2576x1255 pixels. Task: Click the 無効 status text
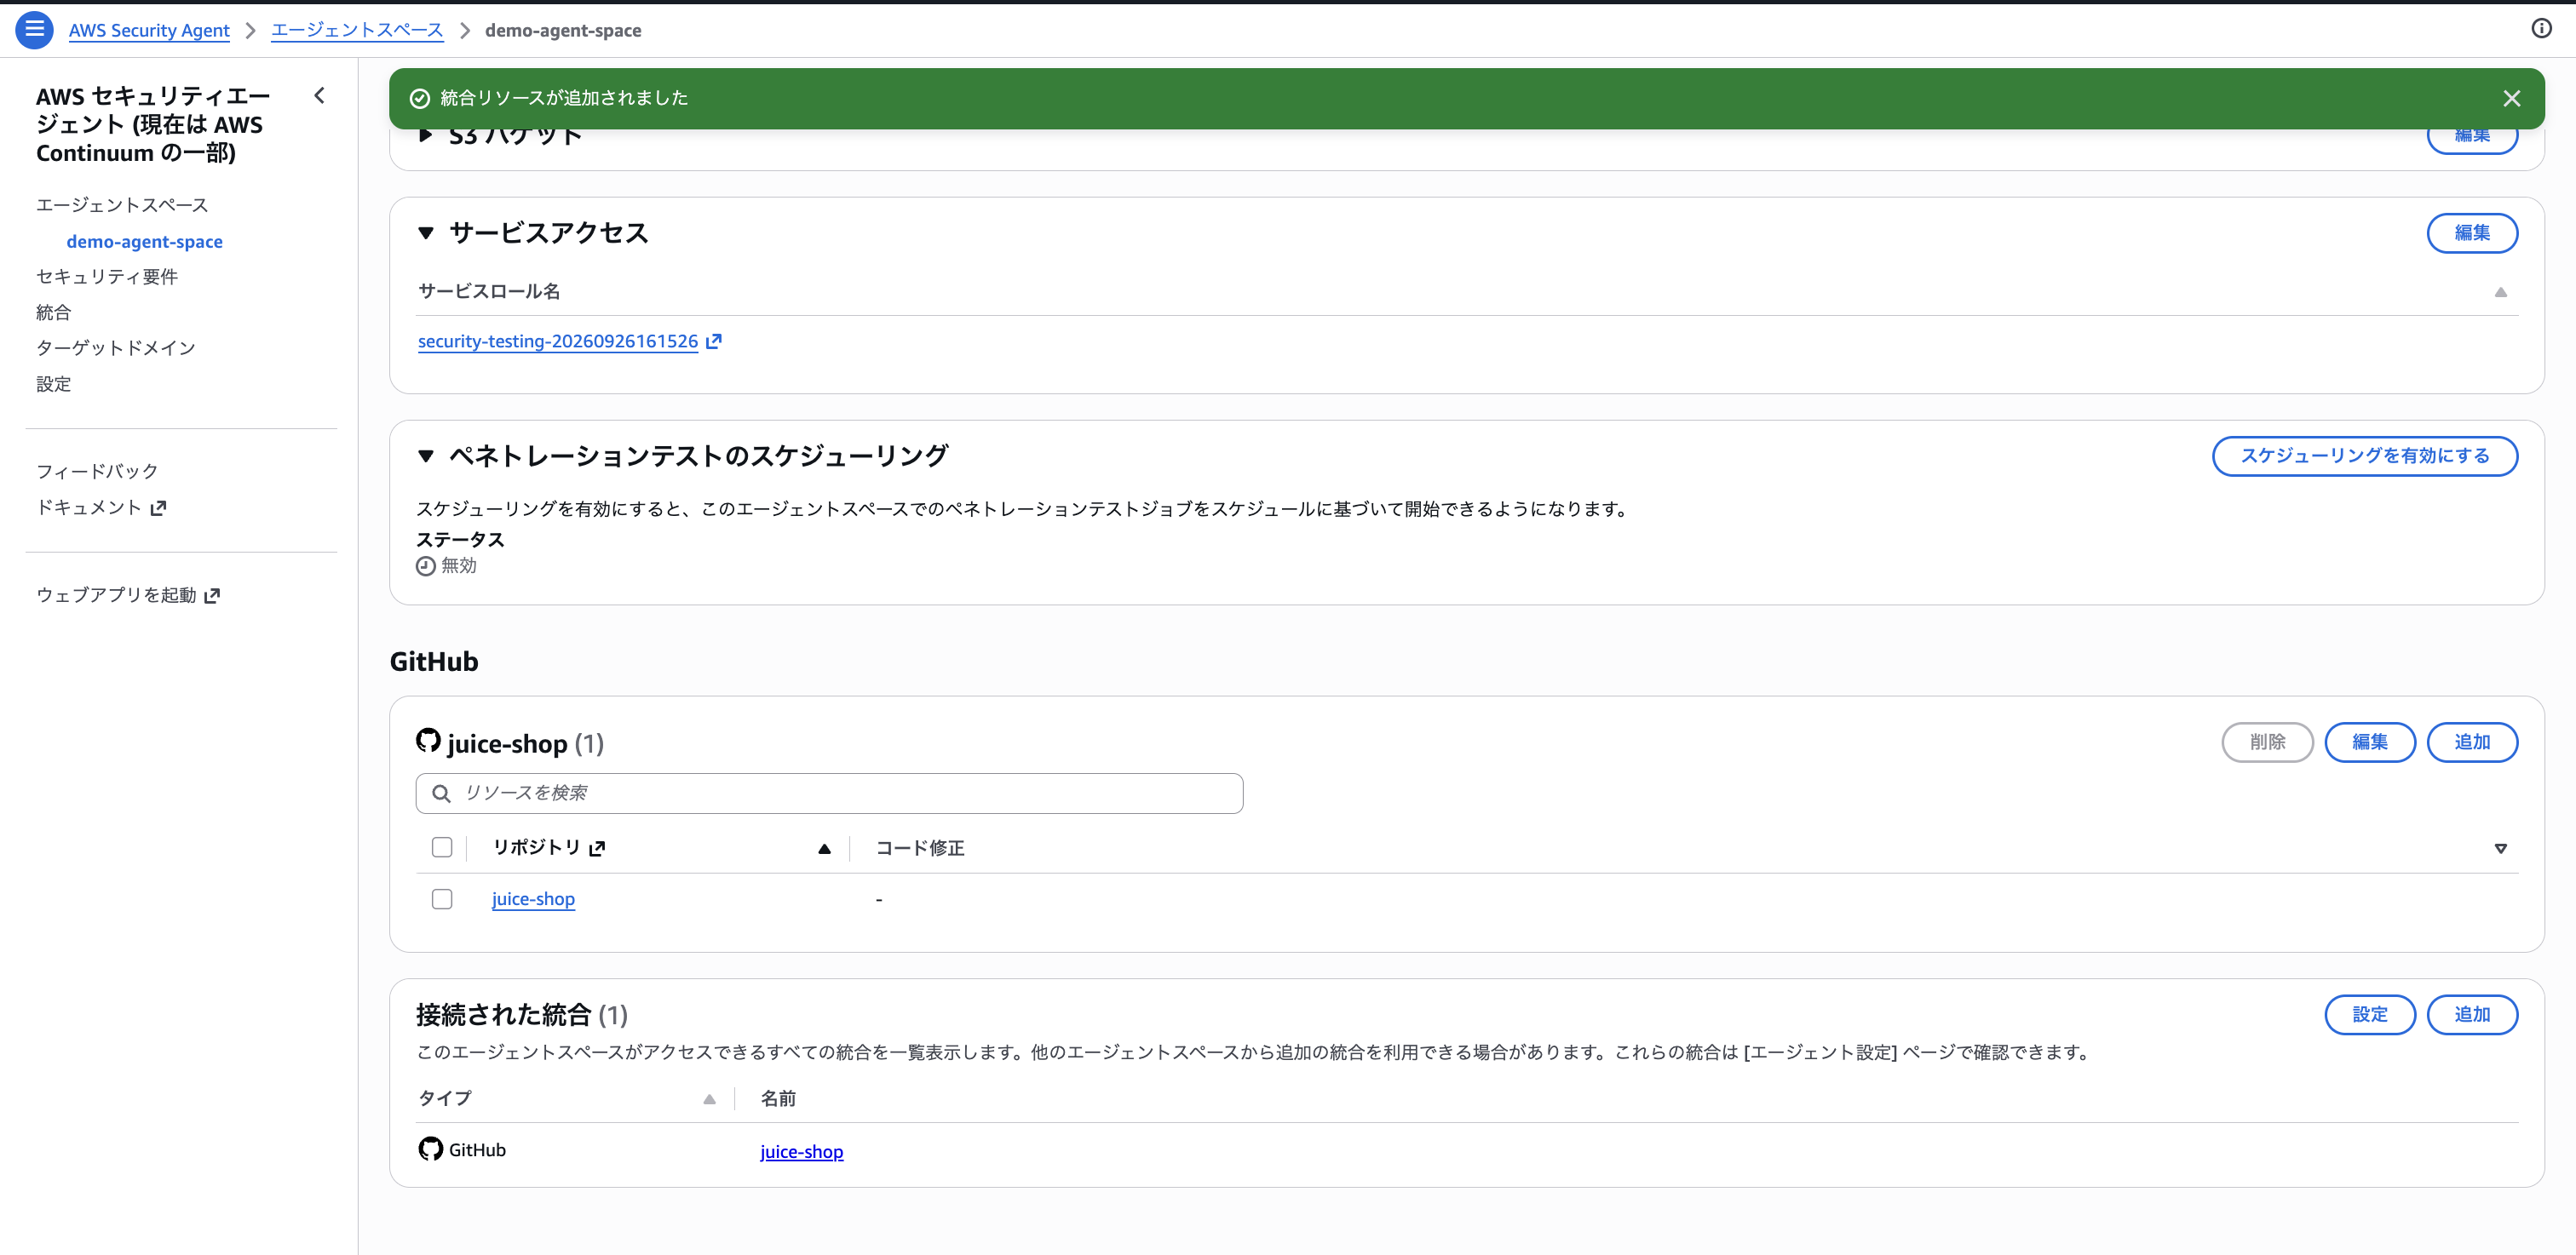pyautogui.click(x=459, y=566)
